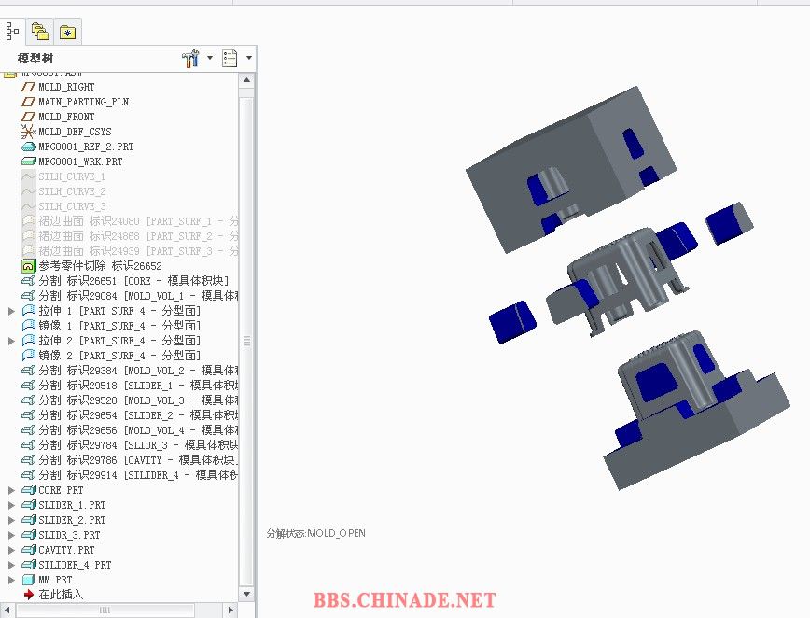The image size is (810, 618).
Task: Select the MM.PRT molding part icon
Action: pyautogui.click(x=28, y=580)
